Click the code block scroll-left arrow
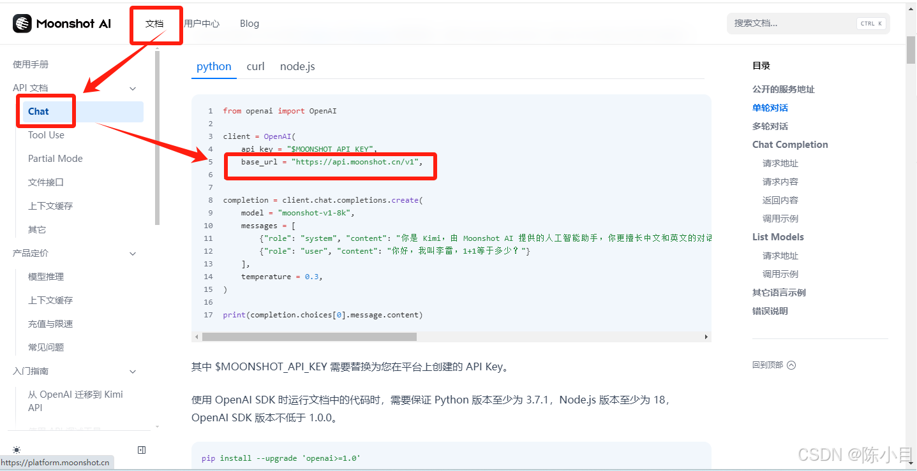This screenshot has height=471, width=917. coord(197,337)
